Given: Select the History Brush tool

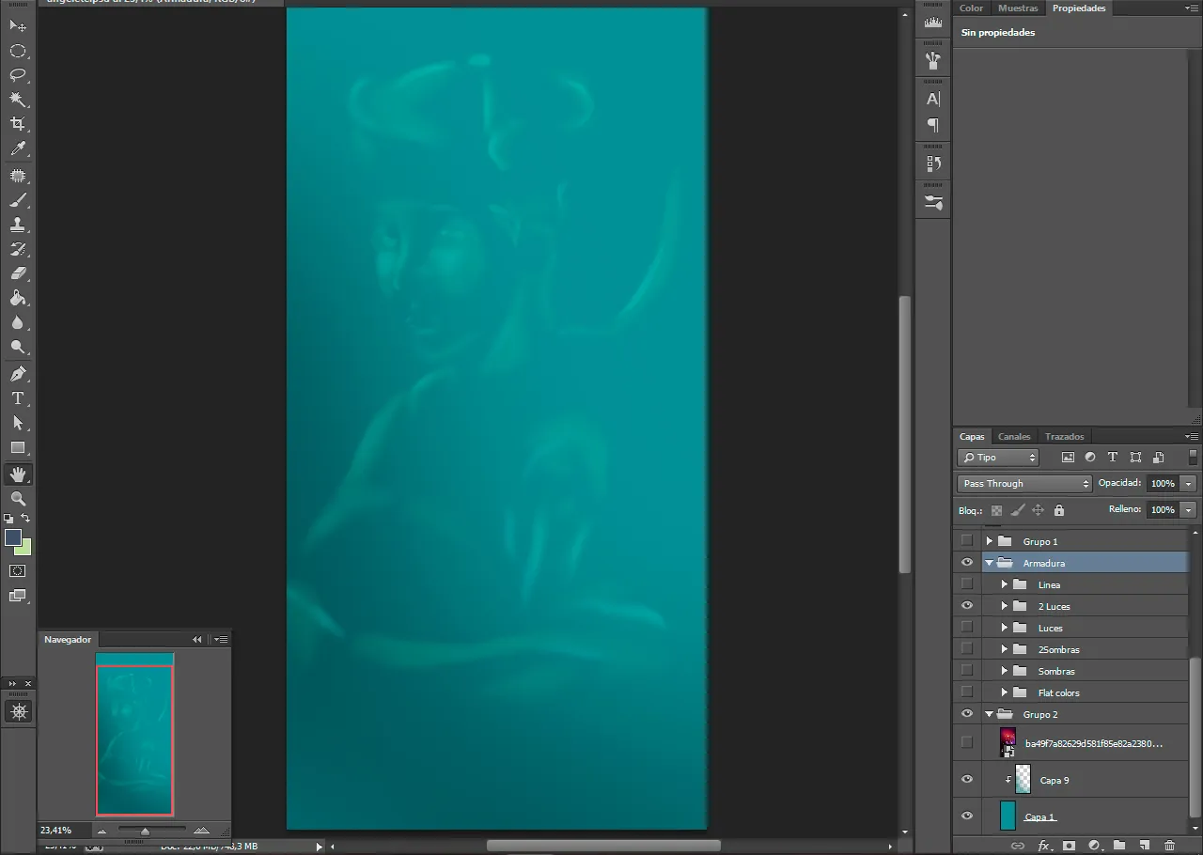Looking at the screenshot, I should pyautogui.click(x=18, y=249).
